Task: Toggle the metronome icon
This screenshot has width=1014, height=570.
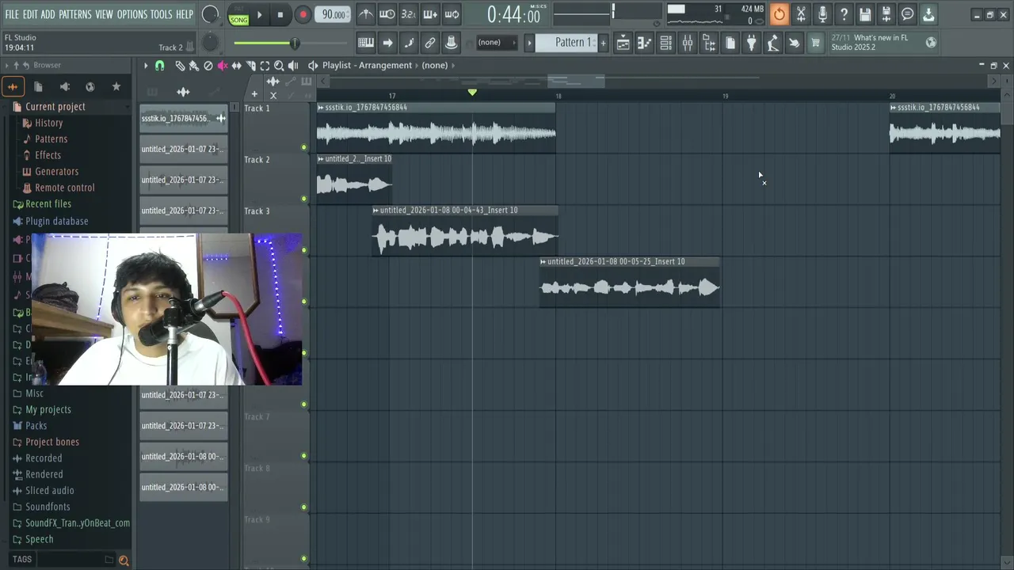Action: 365,14
